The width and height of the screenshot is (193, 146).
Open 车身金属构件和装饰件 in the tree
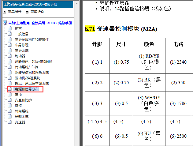click(32, 39)
